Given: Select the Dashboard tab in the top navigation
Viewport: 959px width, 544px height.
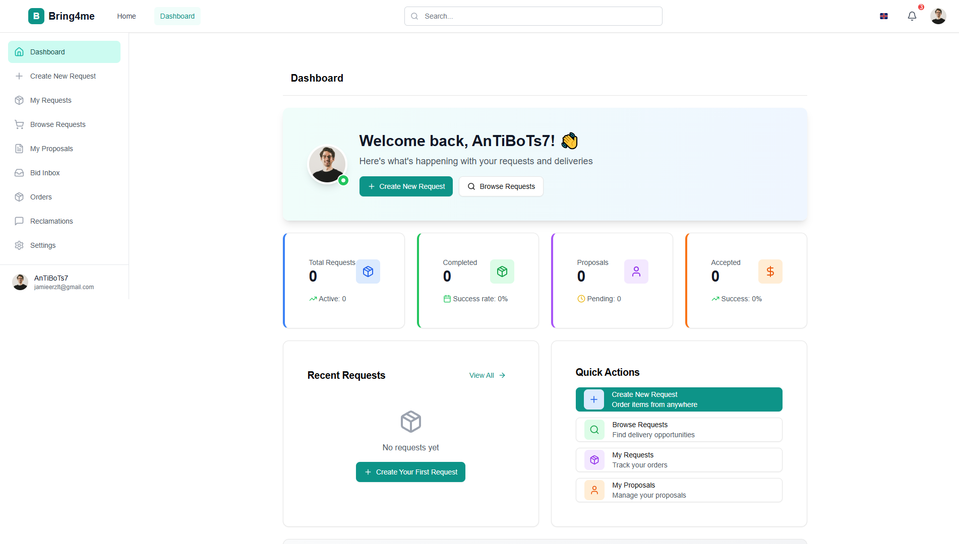Looking at the screenshot, I should (177, 16).
